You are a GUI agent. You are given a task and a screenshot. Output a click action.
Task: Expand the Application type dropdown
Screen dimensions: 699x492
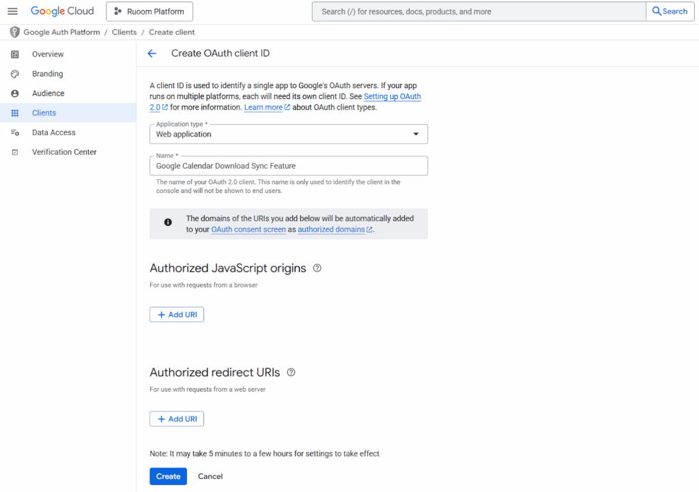(x=288, y=134)
